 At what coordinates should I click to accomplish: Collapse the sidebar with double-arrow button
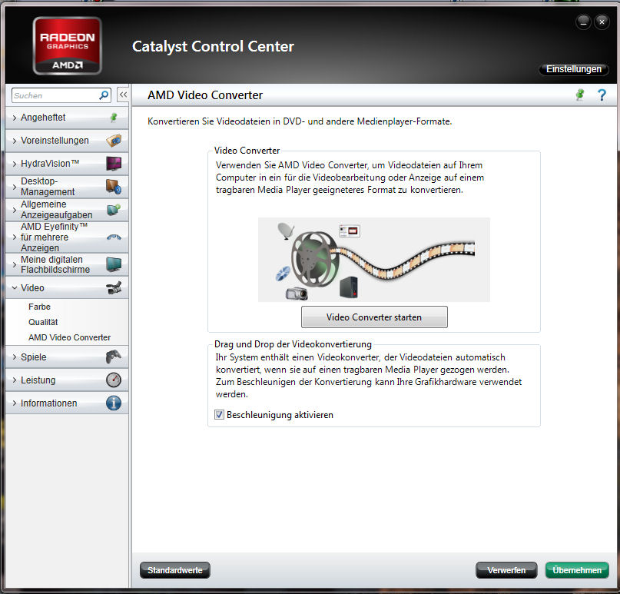(124, 95)
